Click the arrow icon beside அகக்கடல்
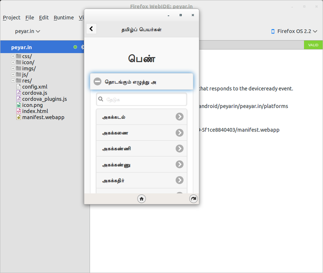Viewport: 323px width, 273px height. 179,117
